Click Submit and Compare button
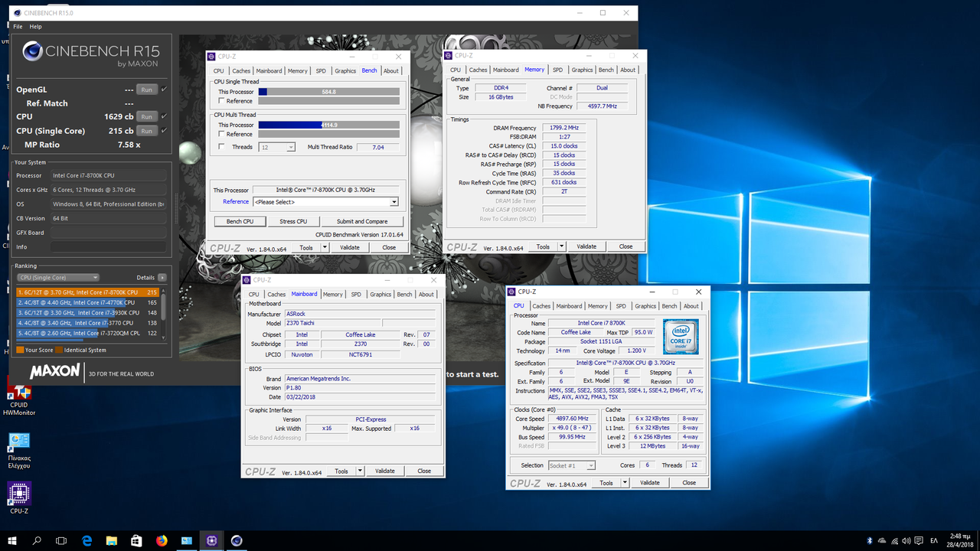 click(362, 221)
